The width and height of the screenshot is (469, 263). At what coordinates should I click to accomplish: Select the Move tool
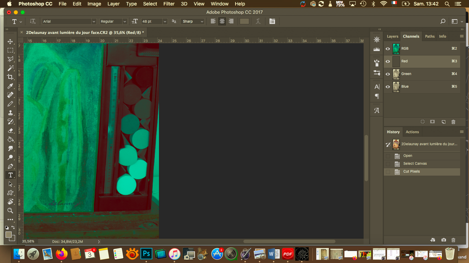point(10,41)
